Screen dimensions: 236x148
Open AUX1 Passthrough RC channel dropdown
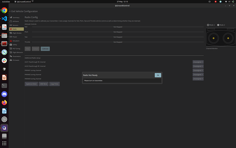point(198,62)
